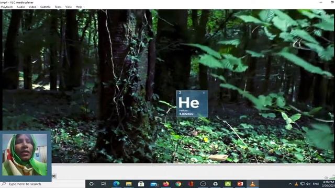Open PowerPoint from the taskbar
This screenshot has height=188, width=335.
[x=240, y=184]
